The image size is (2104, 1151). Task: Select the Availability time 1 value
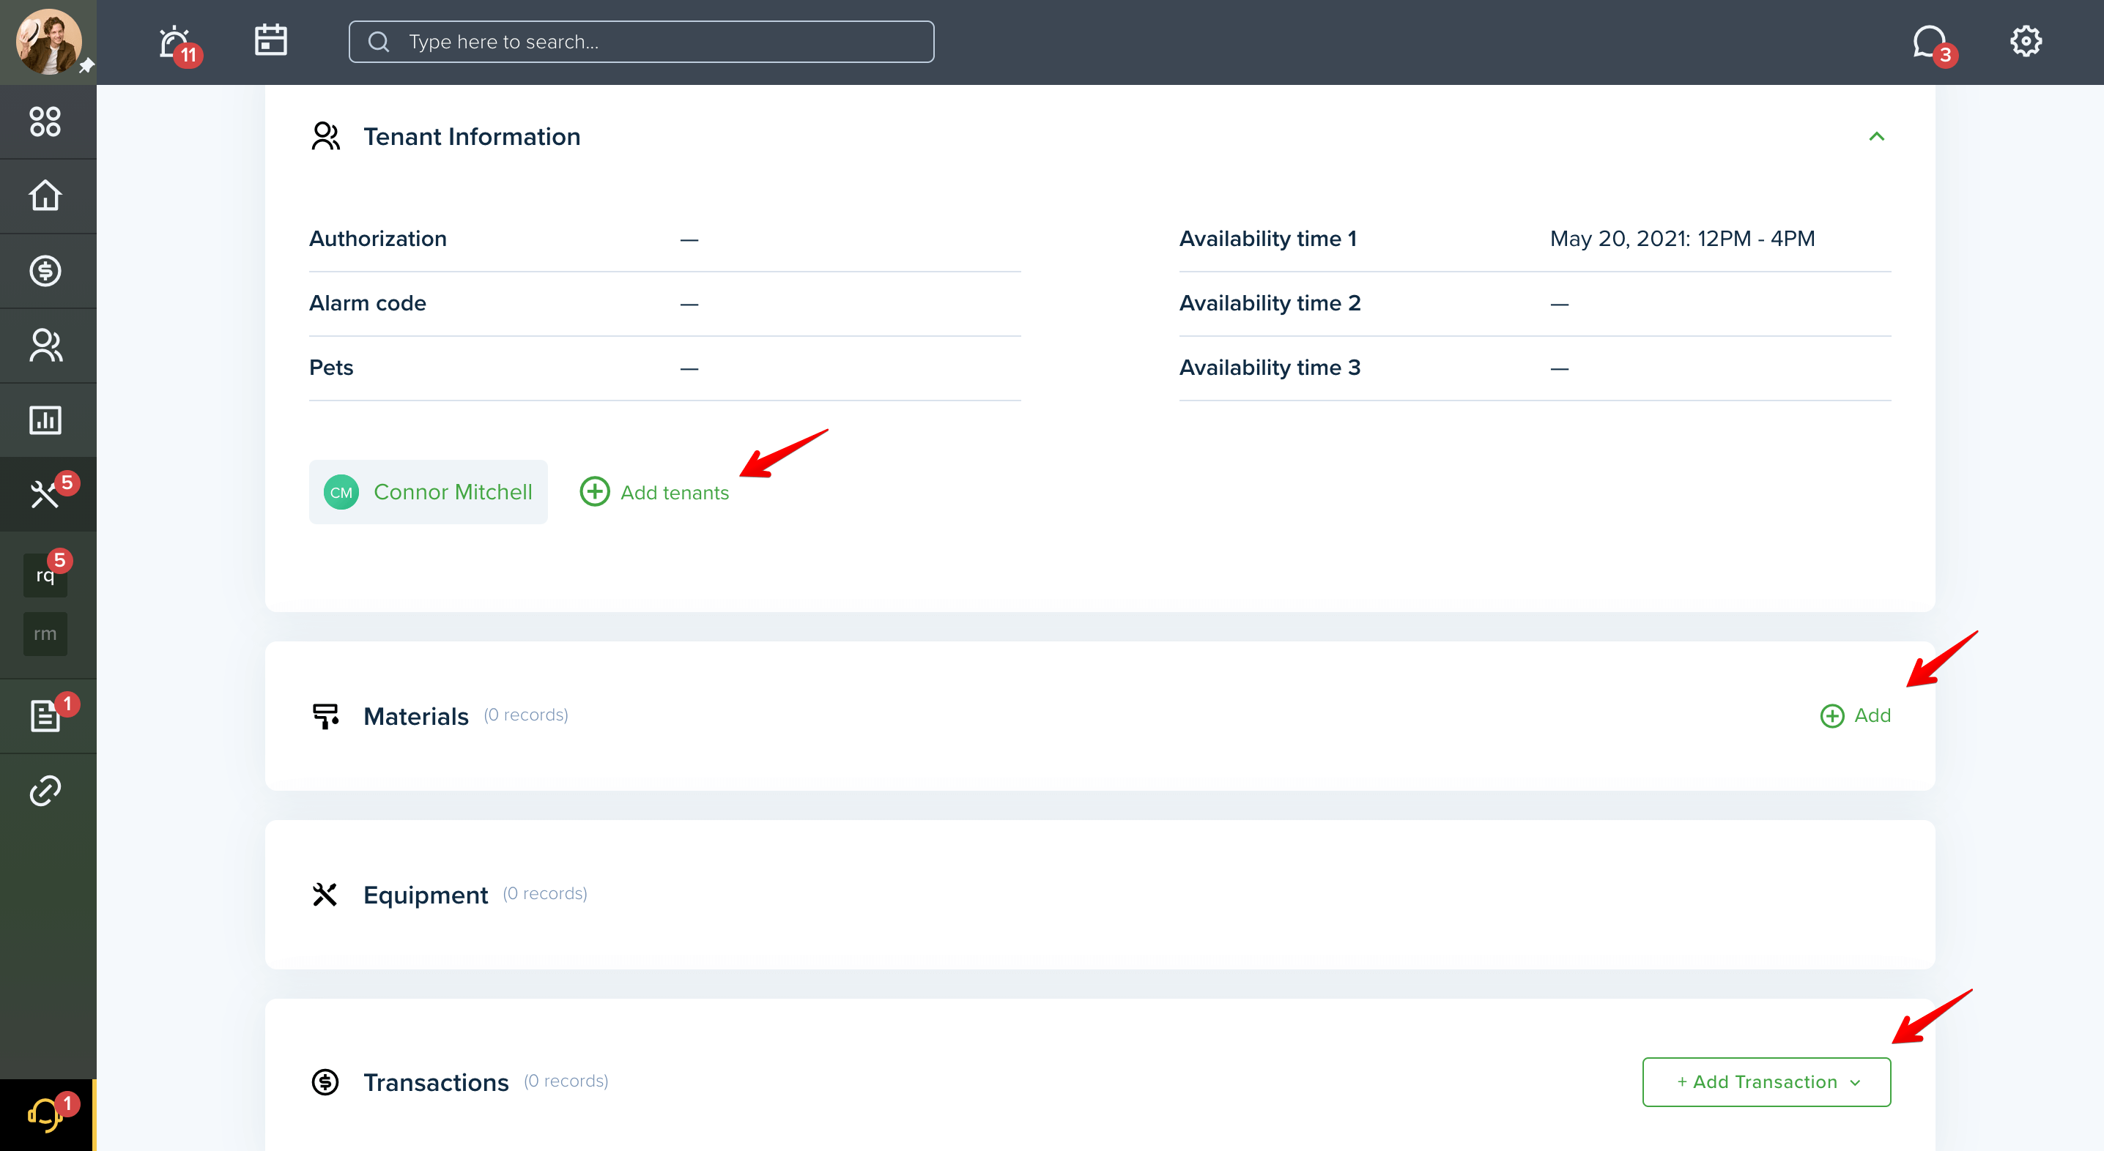1682,239
